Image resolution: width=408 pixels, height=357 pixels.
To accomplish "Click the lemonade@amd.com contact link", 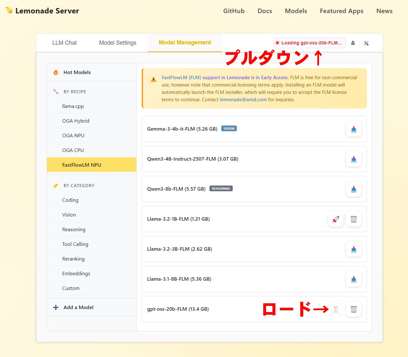I will (243, 99).
